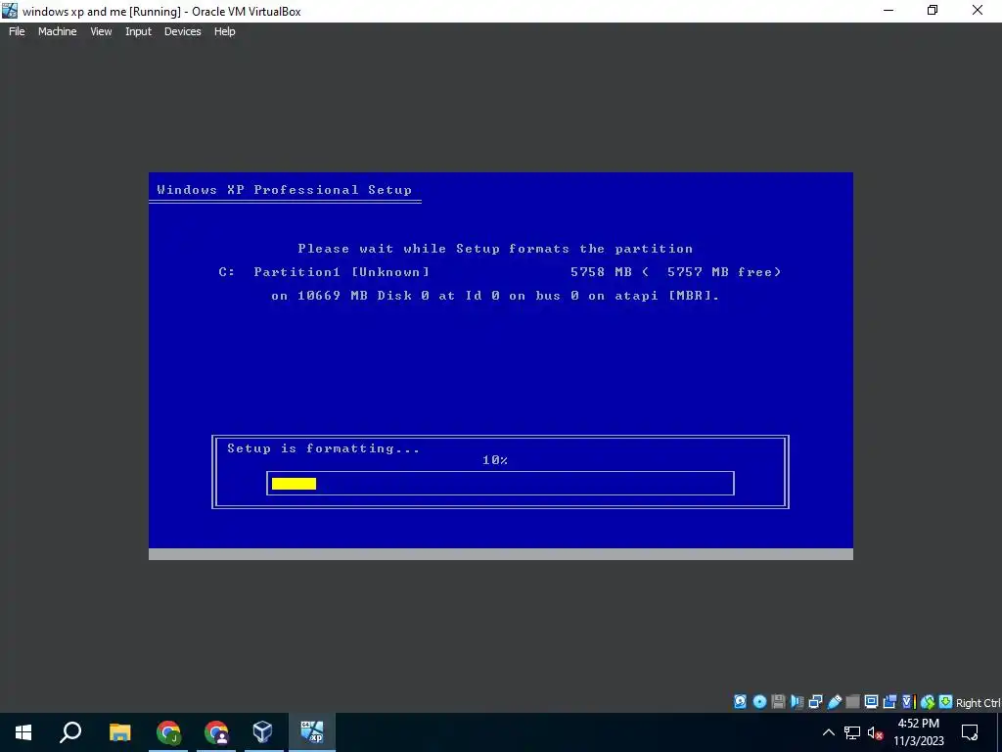Click 'Please wait while Setup formats the partition'
This screenshot has height=752, width=1002.
tap(495, 248)
